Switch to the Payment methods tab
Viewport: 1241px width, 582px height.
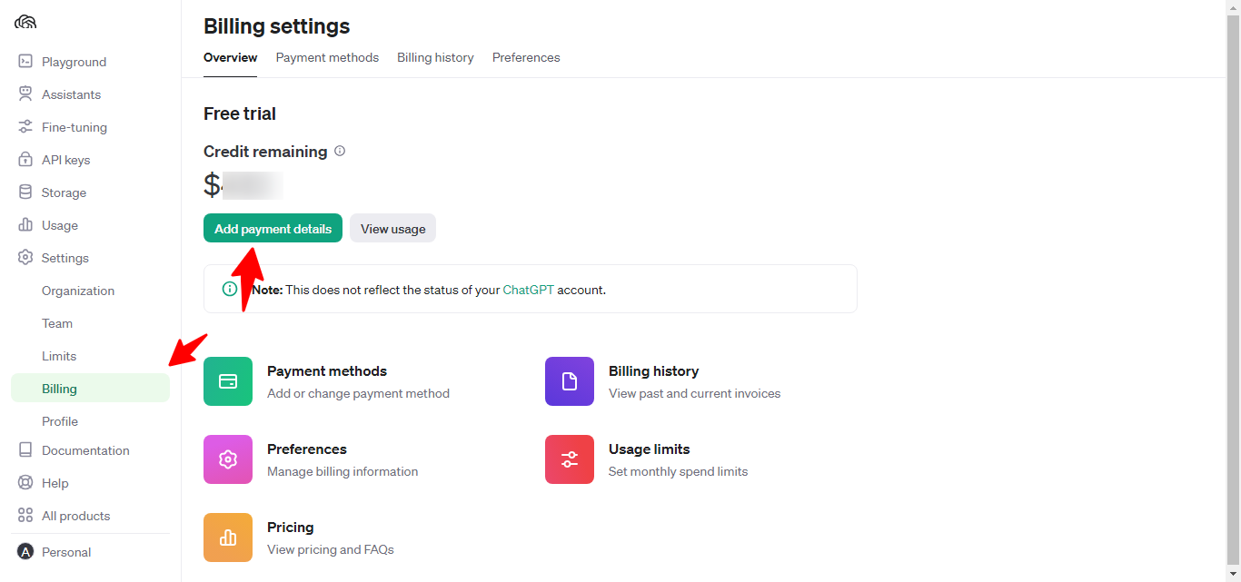click(x=327, y=57)
